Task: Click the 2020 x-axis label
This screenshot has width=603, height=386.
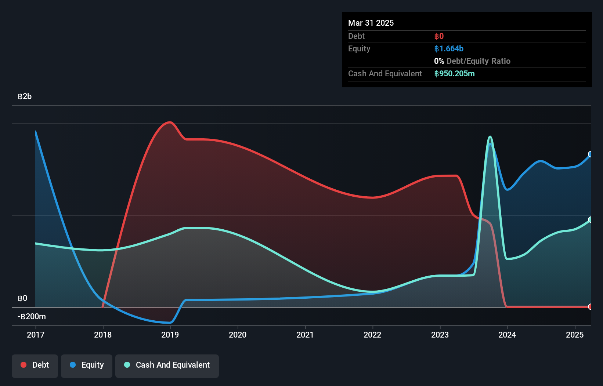Action: 238,335
